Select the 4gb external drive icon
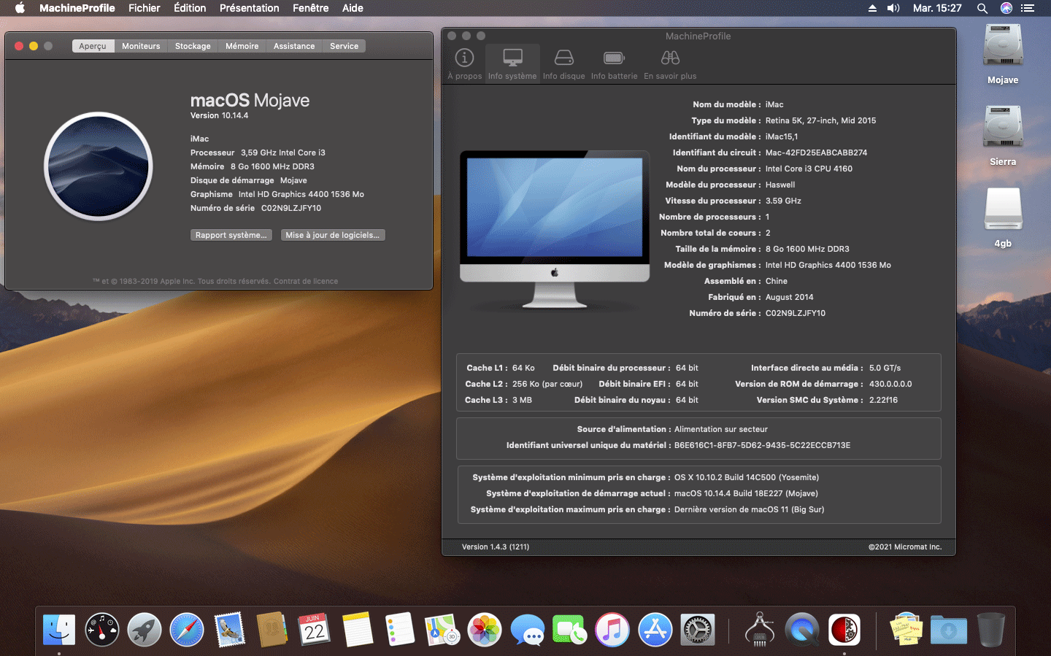 click(1003, 212)
